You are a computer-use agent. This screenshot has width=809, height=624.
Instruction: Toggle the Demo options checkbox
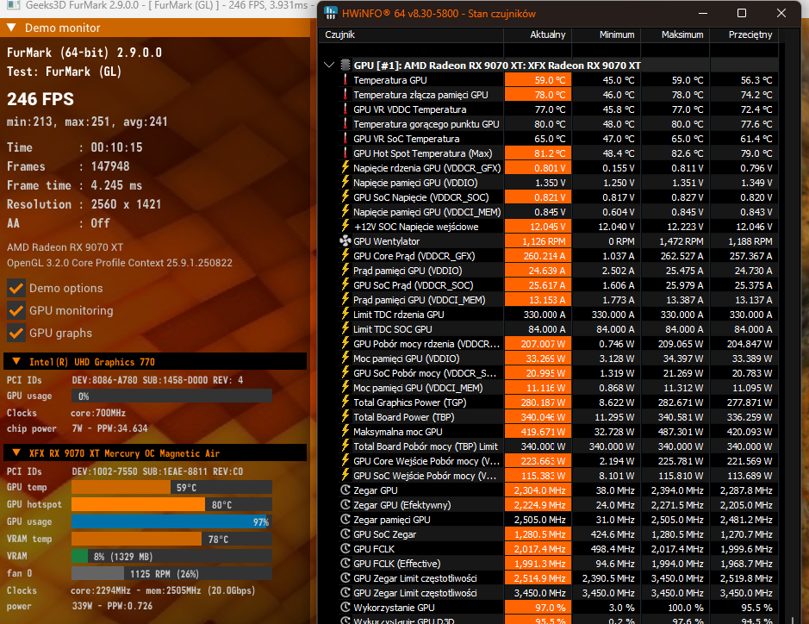click(x=16, y=289)
